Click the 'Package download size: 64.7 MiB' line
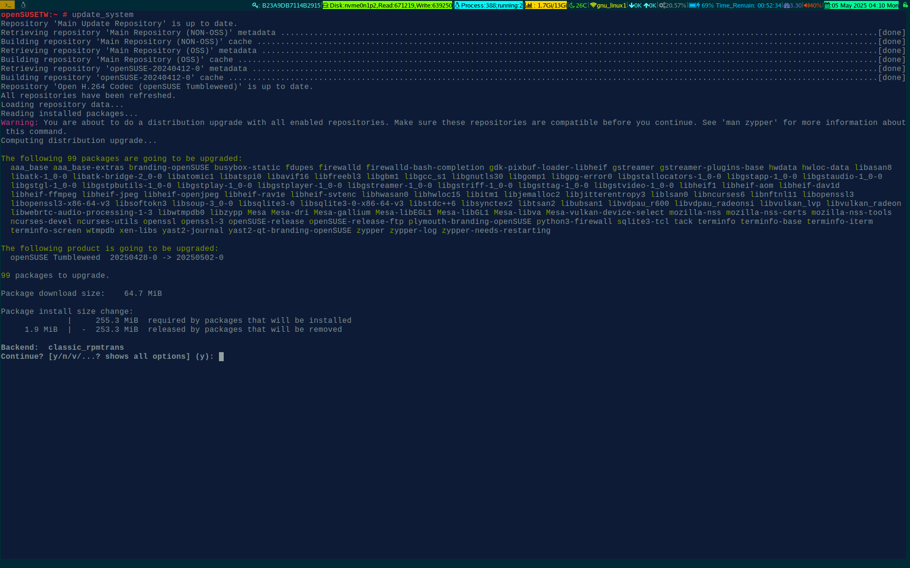Image resolution: width=910 pixels, height=568 pixels. 82,293
